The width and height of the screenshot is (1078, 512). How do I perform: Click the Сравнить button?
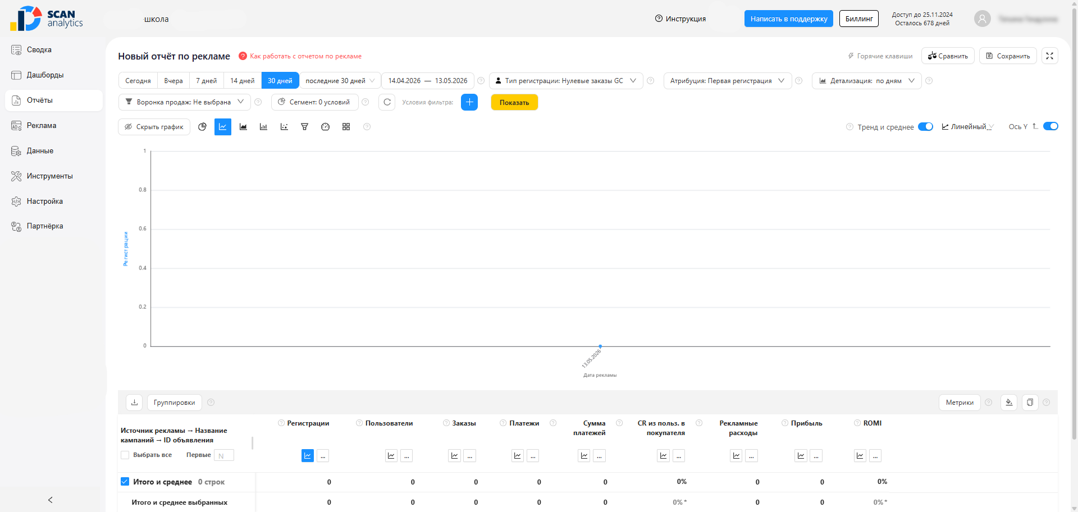[x=948, y=56]
